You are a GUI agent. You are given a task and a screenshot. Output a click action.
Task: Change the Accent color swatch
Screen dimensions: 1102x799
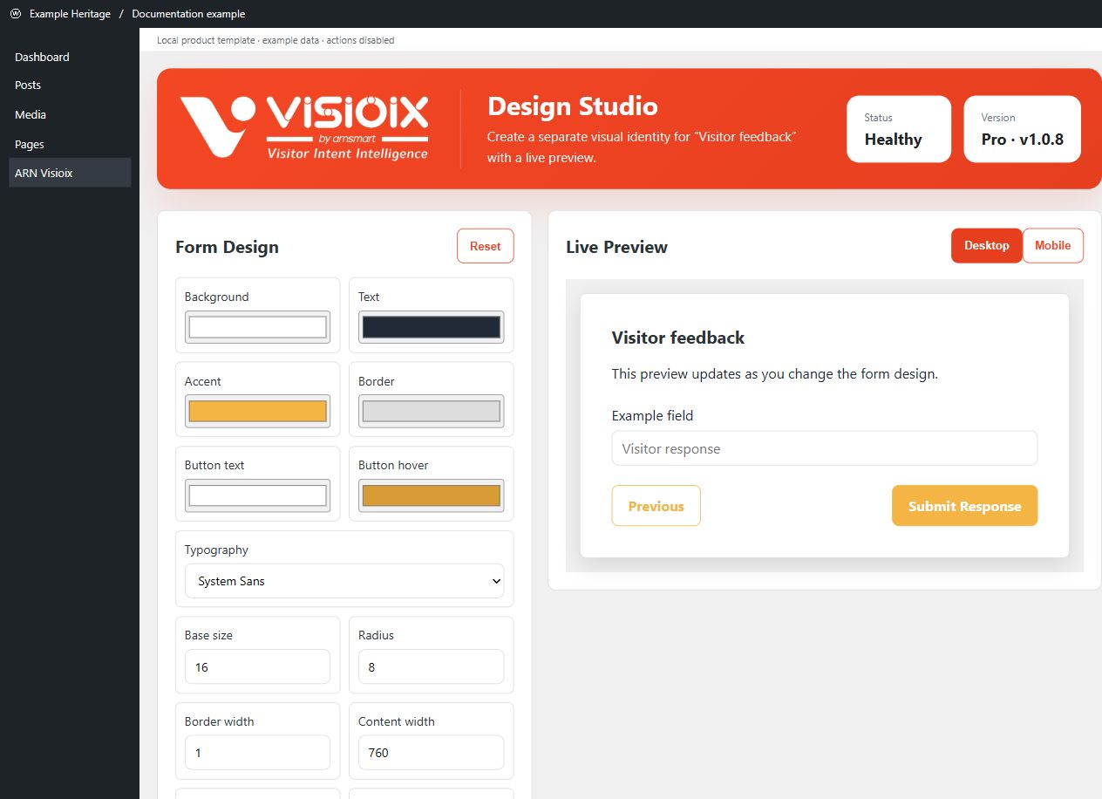pyautogui.click(x=257, y=412)
